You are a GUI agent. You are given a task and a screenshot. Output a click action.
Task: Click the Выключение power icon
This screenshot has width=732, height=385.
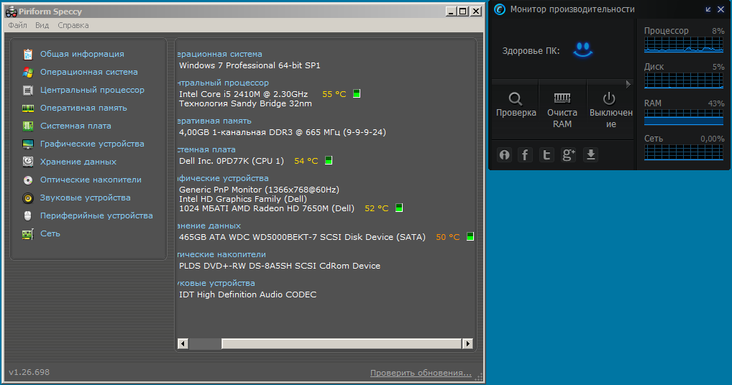point(609,98)
